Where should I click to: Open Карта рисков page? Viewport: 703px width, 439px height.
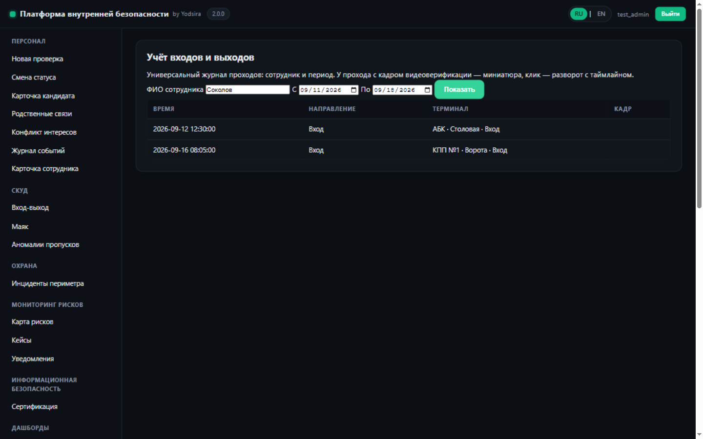[32, 322]
